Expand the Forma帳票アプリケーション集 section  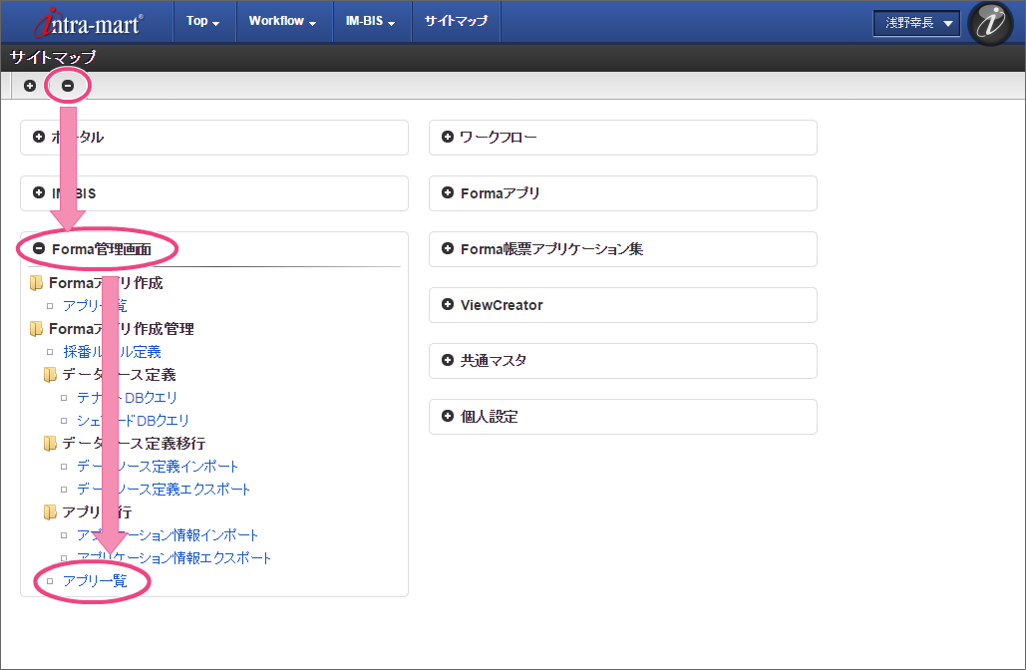448,249
